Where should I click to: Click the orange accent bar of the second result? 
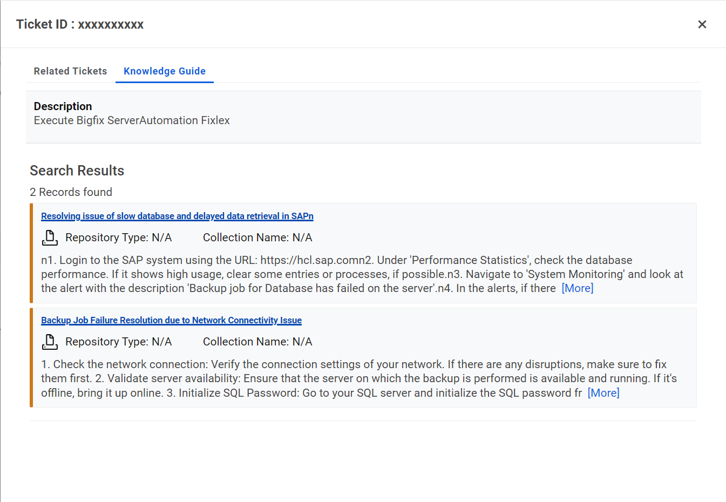[31, 357]
